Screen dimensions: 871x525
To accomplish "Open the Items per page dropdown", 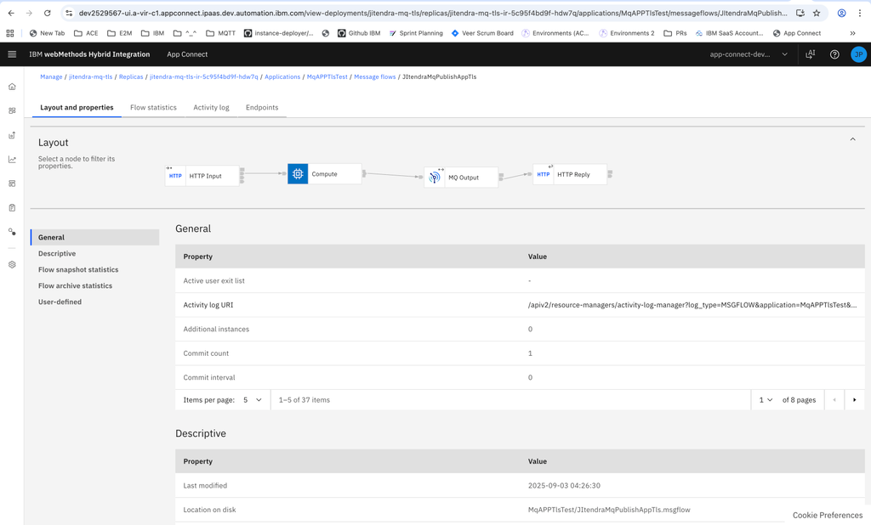I will pyautogui.click(x=253, y=400).
